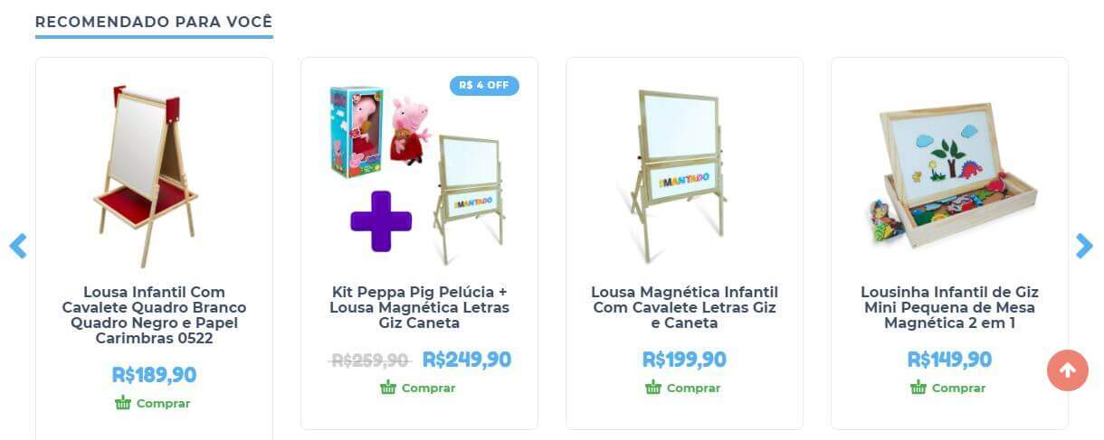Viewport: 1104px width, 440px height.
Task: Click basket icon under R$149,90 product
Action: (x=918, y=388)
